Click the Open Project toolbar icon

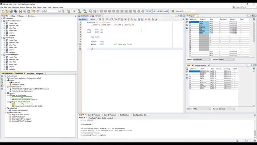[x=11, y=11]
